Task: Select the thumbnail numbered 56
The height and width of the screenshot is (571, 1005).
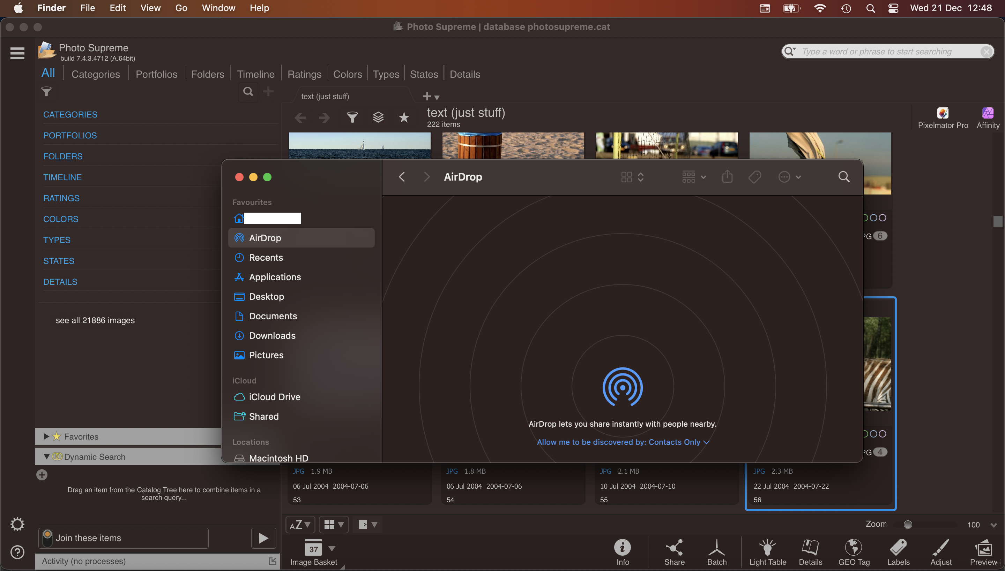Action: point(820,404)
